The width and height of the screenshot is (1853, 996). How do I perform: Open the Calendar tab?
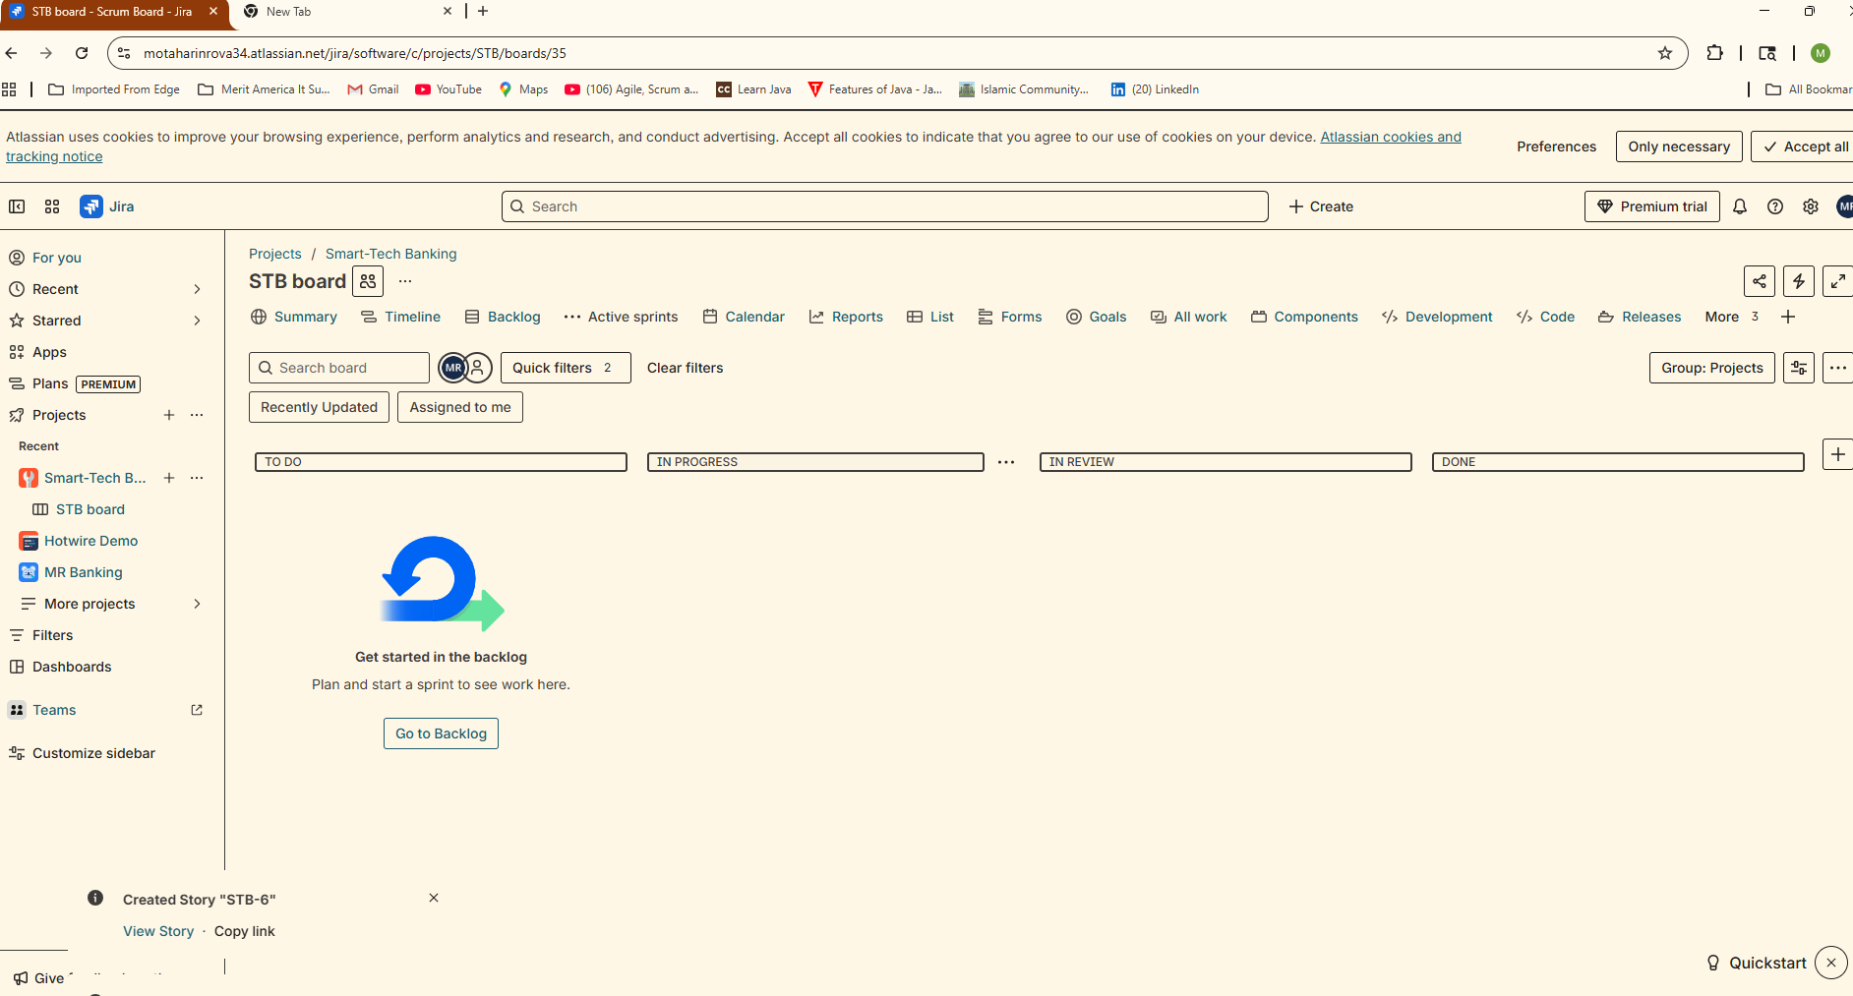click(x=744, y=317)
